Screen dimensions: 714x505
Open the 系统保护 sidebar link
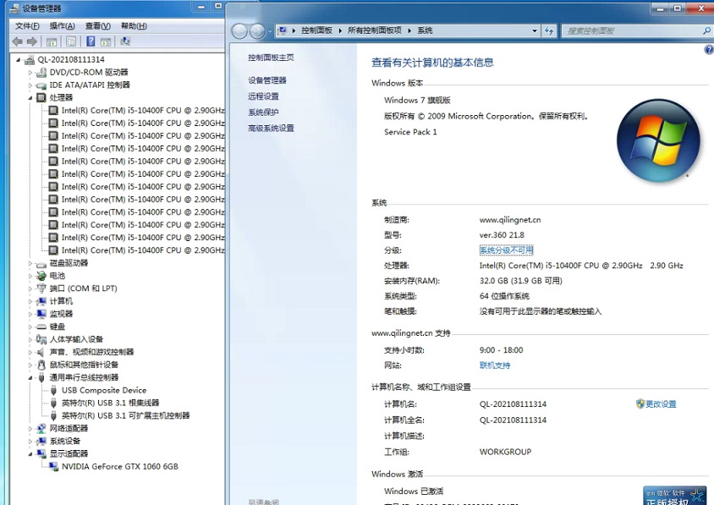(263, 113)
